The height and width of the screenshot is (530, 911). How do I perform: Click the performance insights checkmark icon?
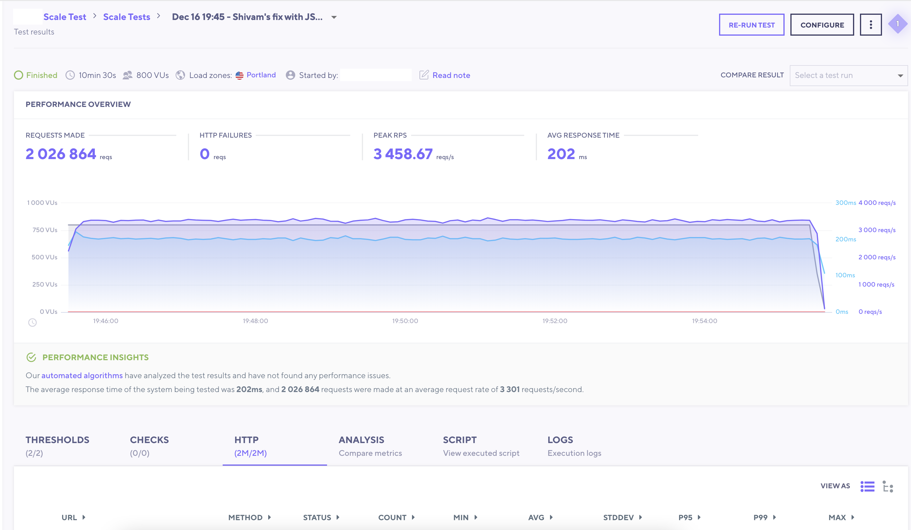coord(31,357)
